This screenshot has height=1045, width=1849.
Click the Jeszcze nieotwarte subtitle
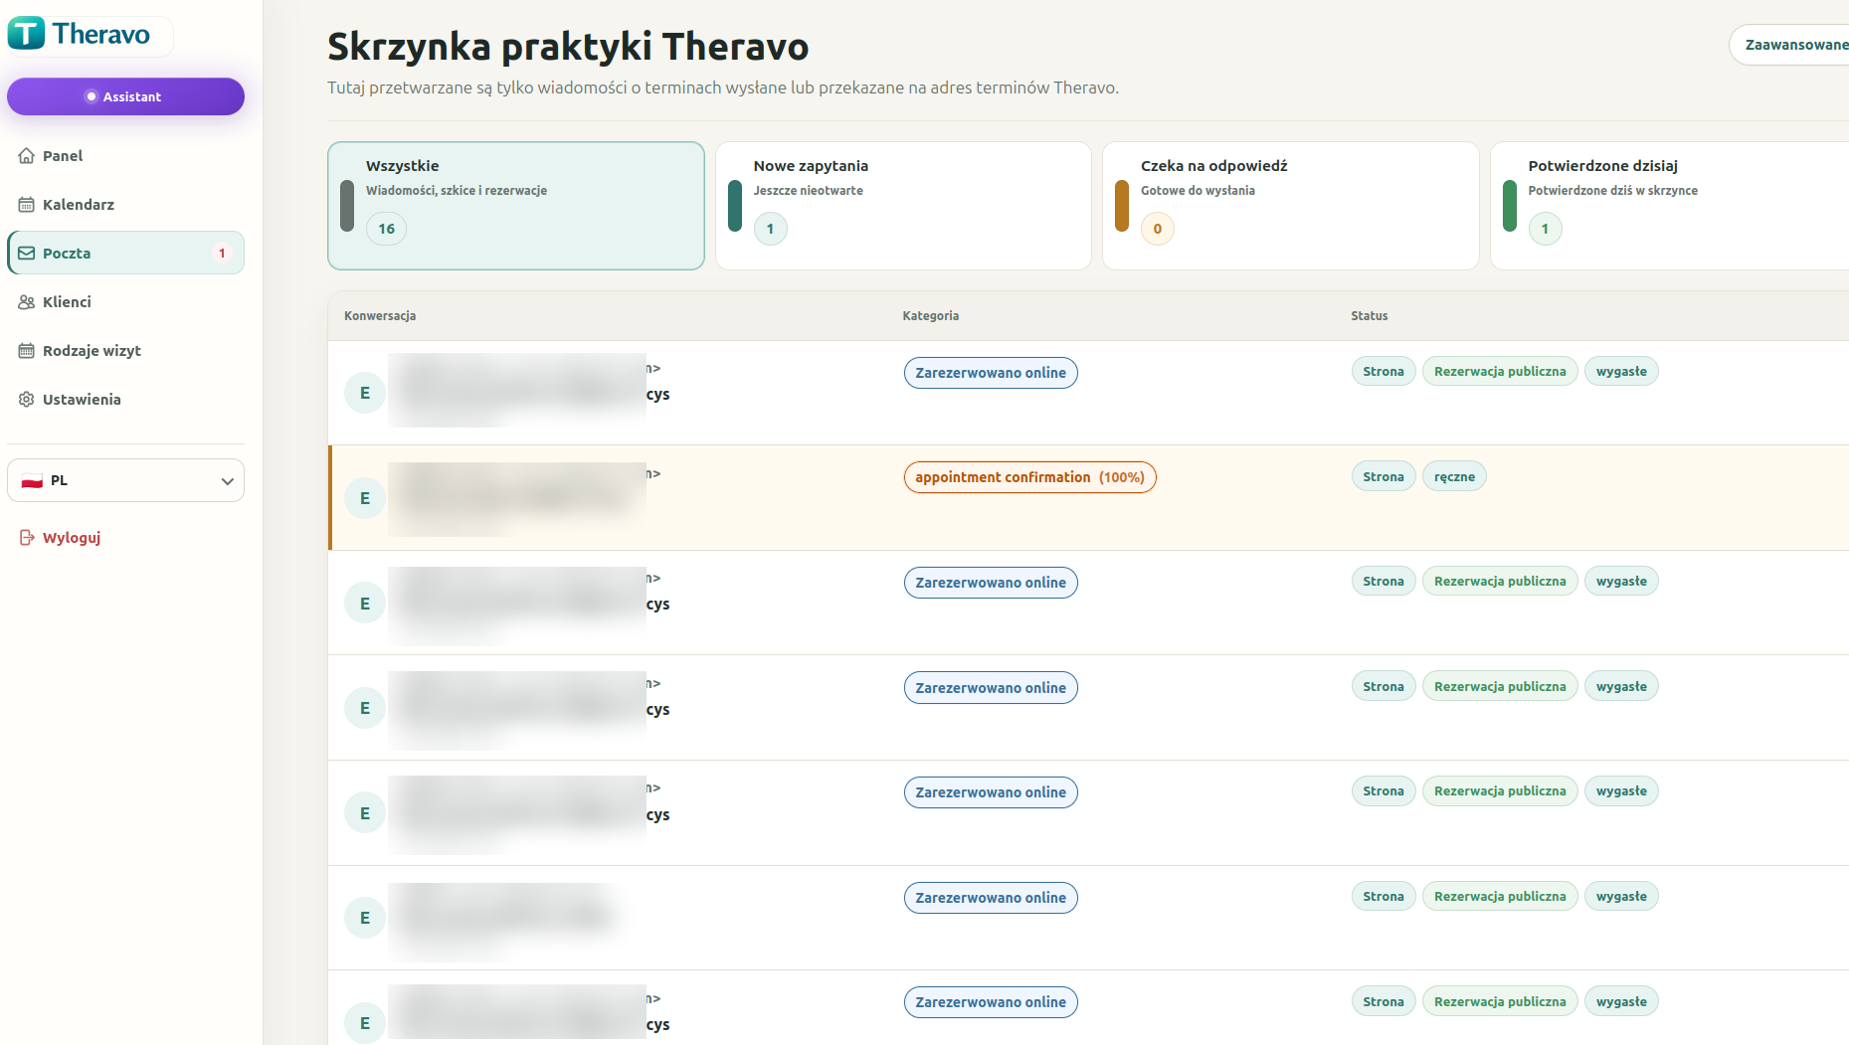808,191
